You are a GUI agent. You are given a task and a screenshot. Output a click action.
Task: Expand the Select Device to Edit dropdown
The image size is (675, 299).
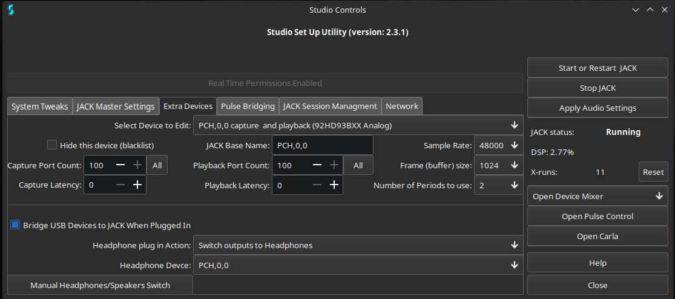357,125
